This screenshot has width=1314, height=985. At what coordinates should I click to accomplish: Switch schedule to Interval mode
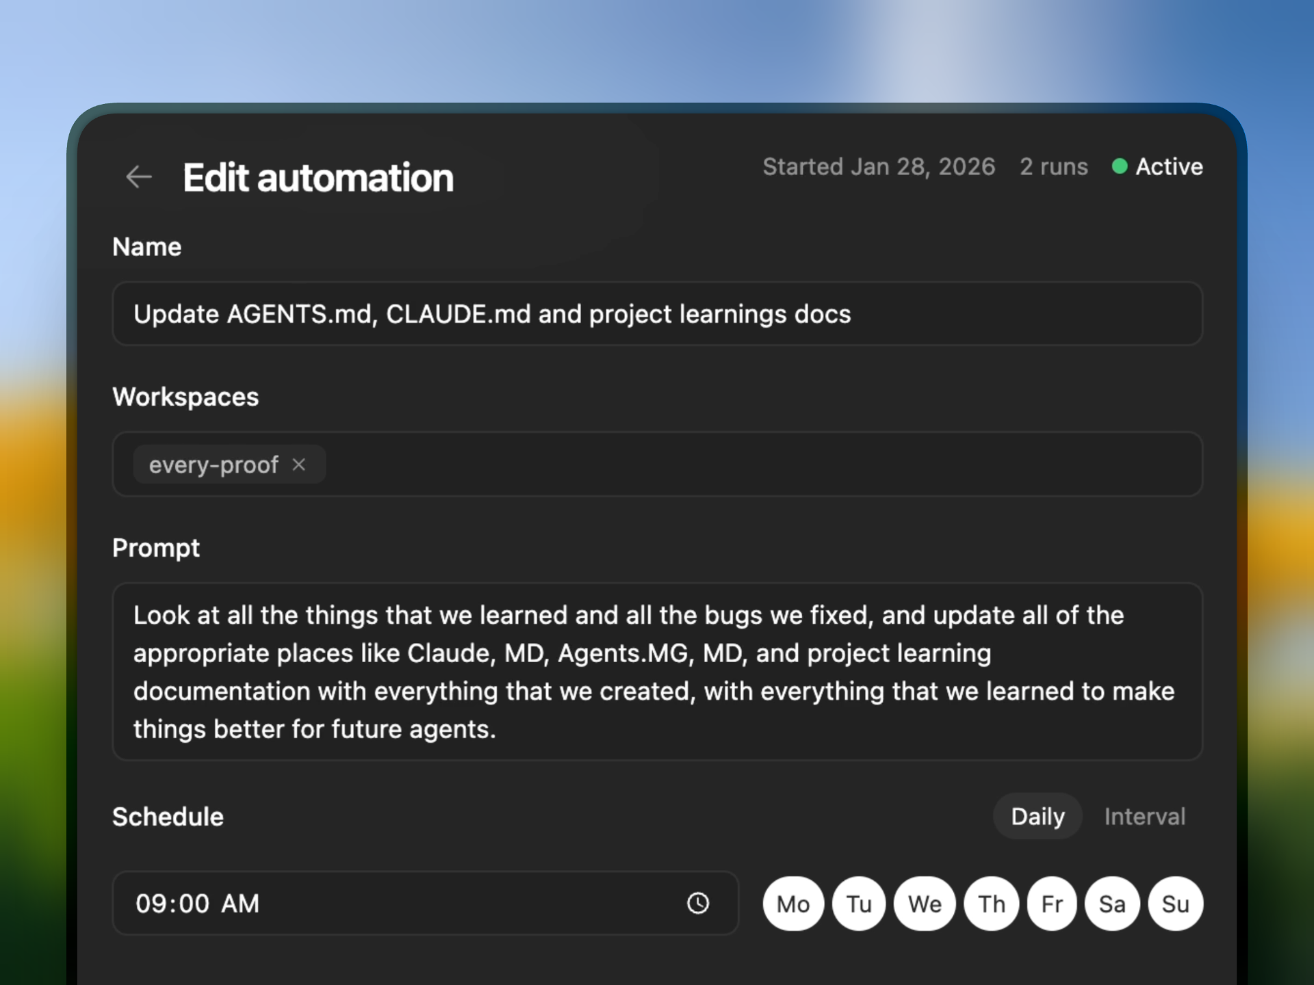coord(1145,816)
